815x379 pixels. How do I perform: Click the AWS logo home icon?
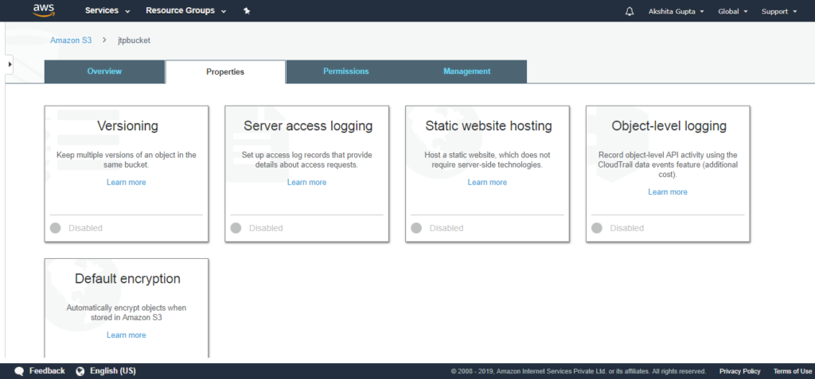coord(43,10)
